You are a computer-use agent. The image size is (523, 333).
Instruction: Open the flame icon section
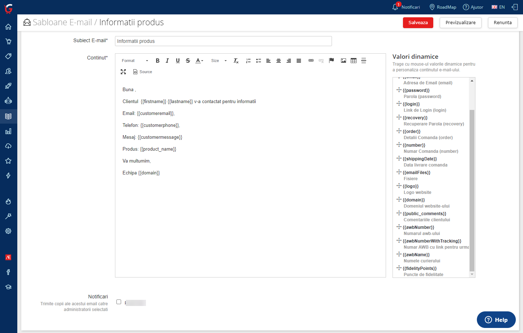[8, 201]
